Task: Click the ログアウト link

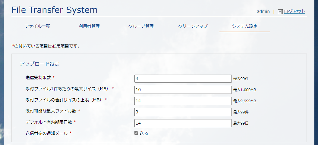Action: coord(294,11)
